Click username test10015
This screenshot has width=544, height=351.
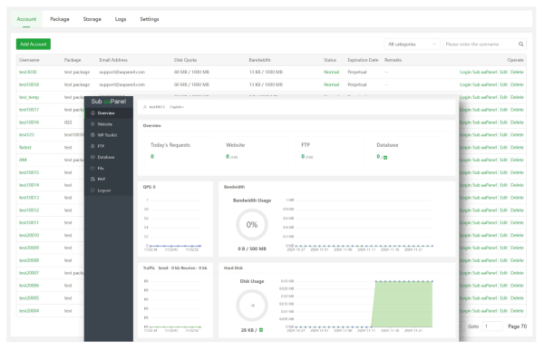point(29,172)
